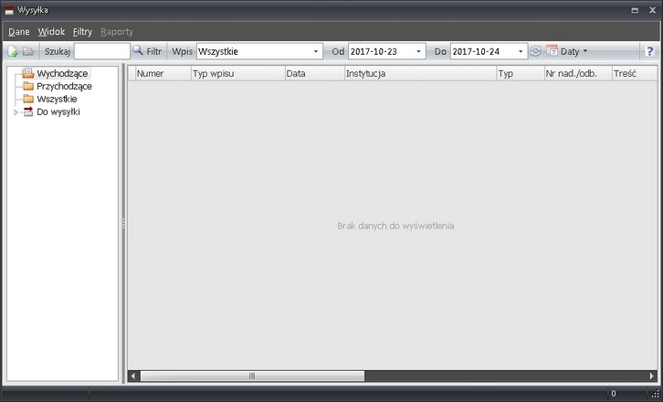Click the Szukaj search input field

coord(102,51)
